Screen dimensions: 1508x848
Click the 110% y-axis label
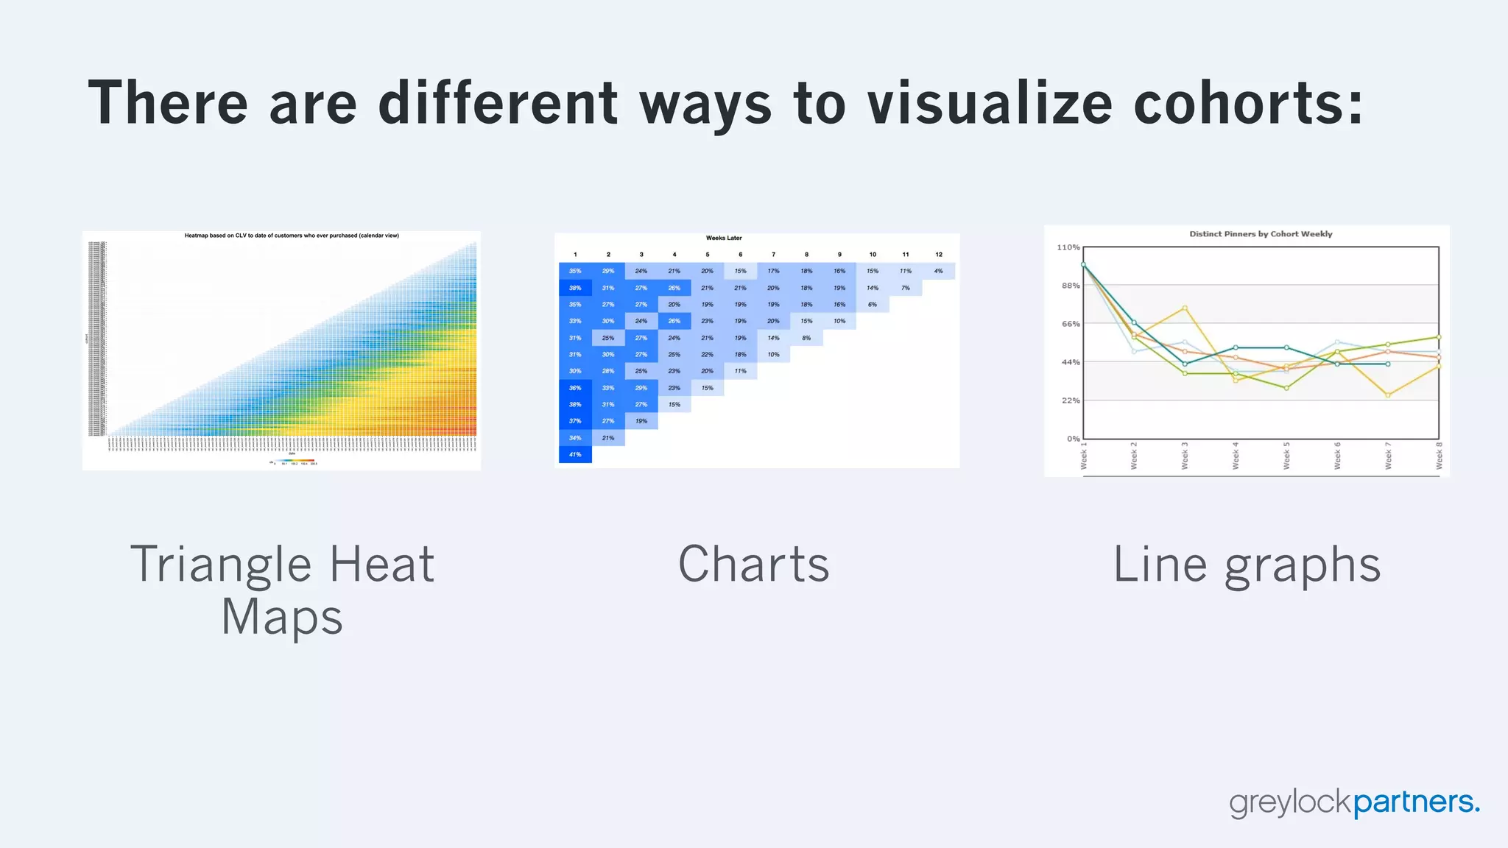[x=1068, y=247]
